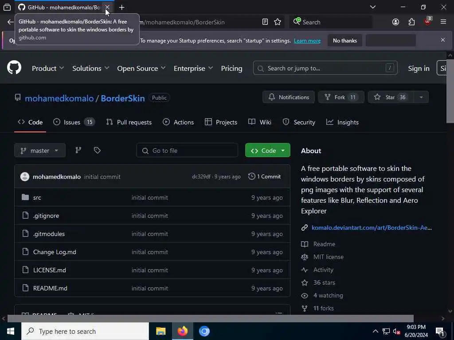Viewport: 454px width, 340px height.
Task: Click the horizontal page scrollbar
Action: click(211, 318)
